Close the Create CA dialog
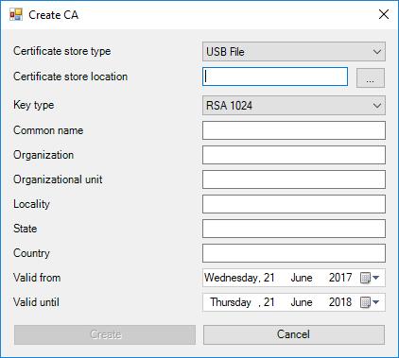Screen dimensions: 399x358 coord(384,14)
